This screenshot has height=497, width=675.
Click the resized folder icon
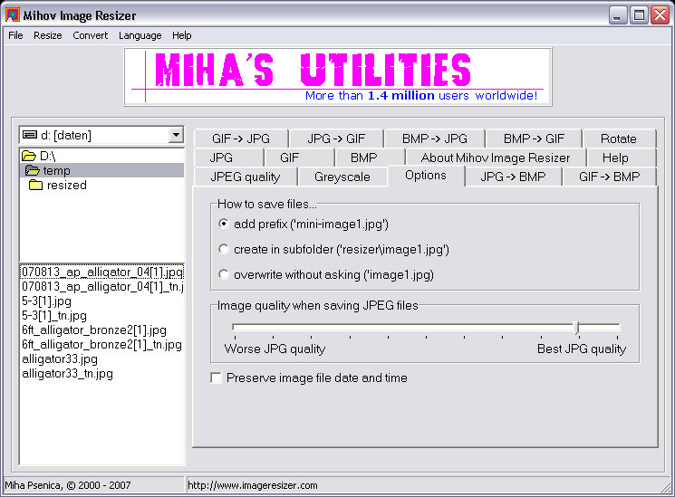pos(35,185)
